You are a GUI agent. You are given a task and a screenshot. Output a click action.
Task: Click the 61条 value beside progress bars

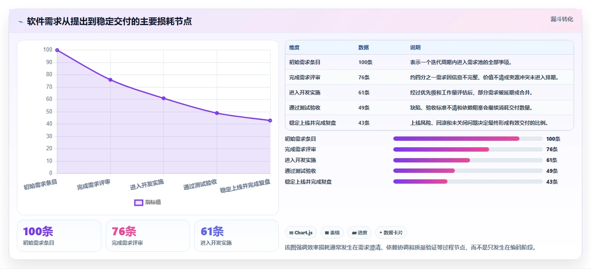pyautogui.click(x=552, y=160)
